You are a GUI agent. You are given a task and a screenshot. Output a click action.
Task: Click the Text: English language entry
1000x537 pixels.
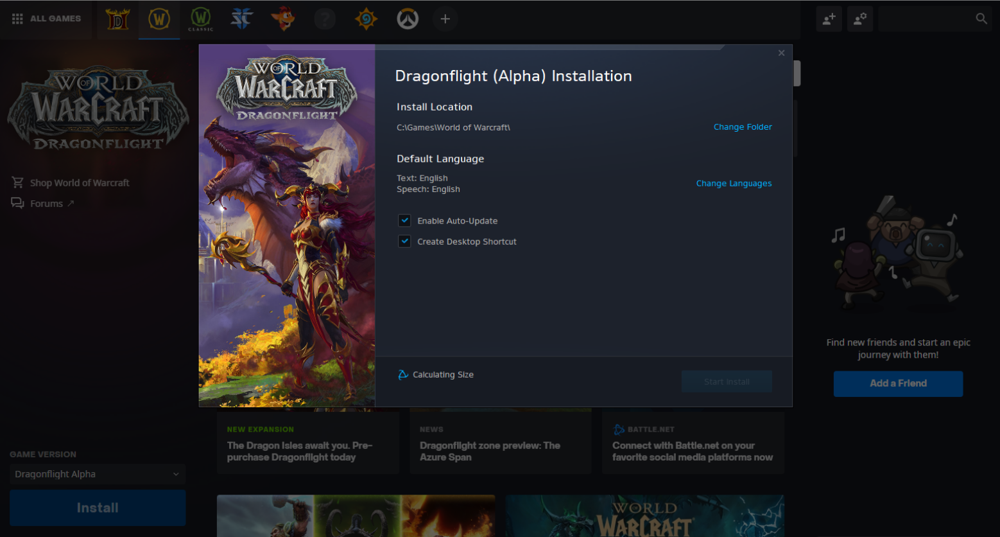(422, 179)
